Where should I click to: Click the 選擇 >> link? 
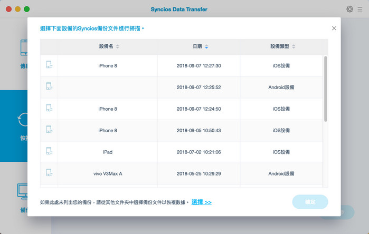(202, 202)
